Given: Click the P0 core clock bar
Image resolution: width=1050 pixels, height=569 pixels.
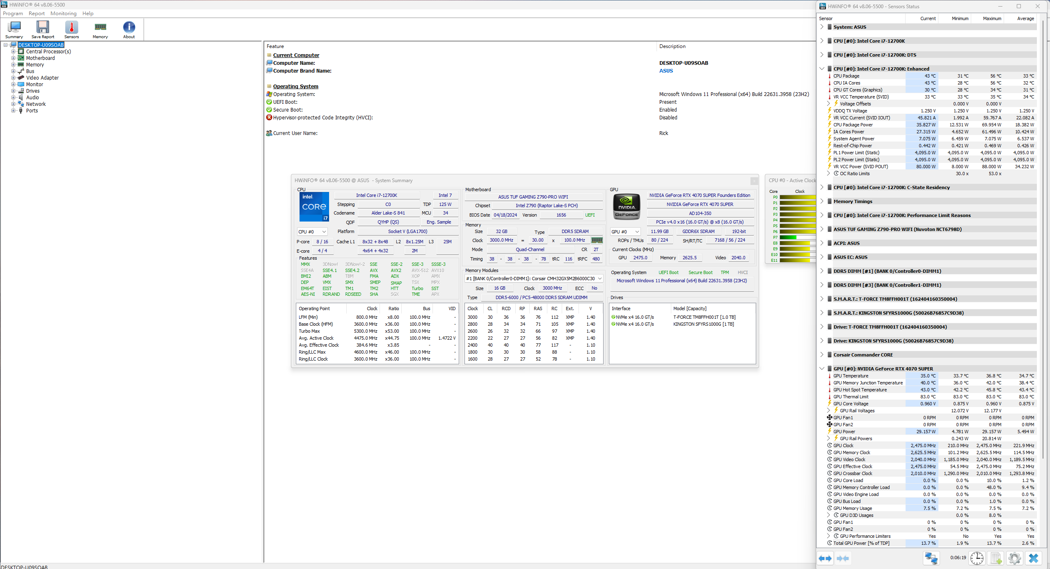Looking at the screenshot, I should click(798, 197).
